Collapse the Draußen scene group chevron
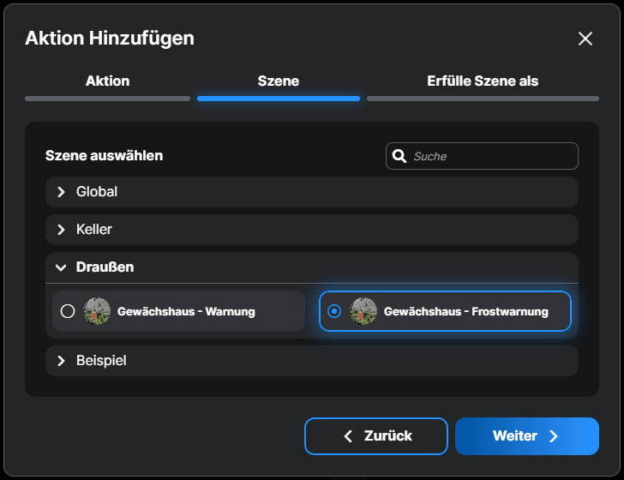The height and width of the screenshot is (480, 624). pyautogui.click(x=61, y=267)
